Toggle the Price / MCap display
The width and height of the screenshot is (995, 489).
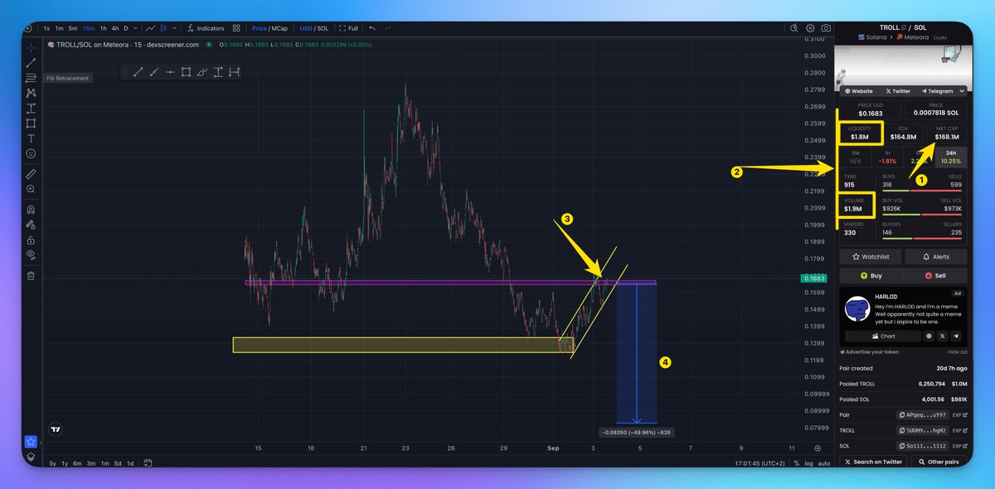point(269,28)
